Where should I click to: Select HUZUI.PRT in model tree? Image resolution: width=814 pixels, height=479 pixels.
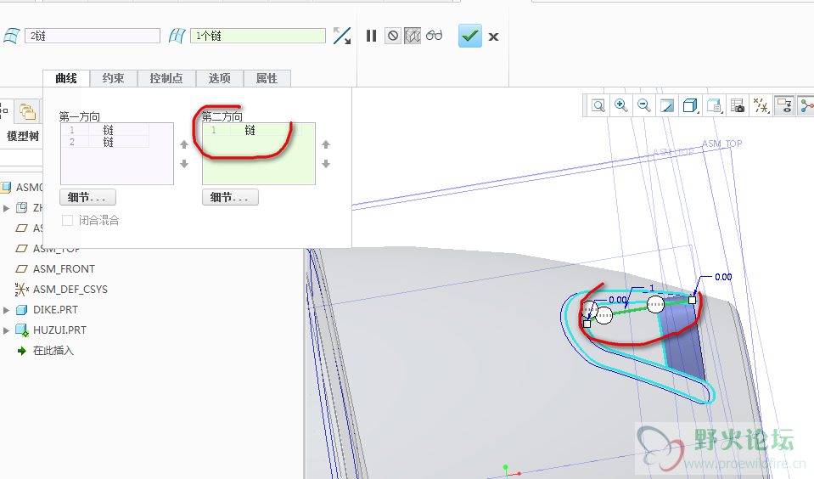point(59,330)
